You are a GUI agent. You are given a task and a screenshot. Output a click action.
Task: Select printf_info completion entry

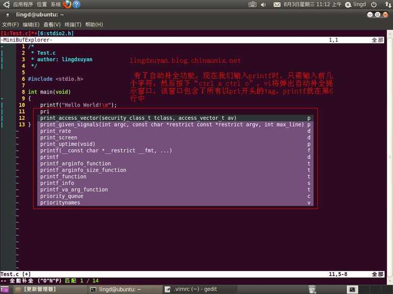175,183
